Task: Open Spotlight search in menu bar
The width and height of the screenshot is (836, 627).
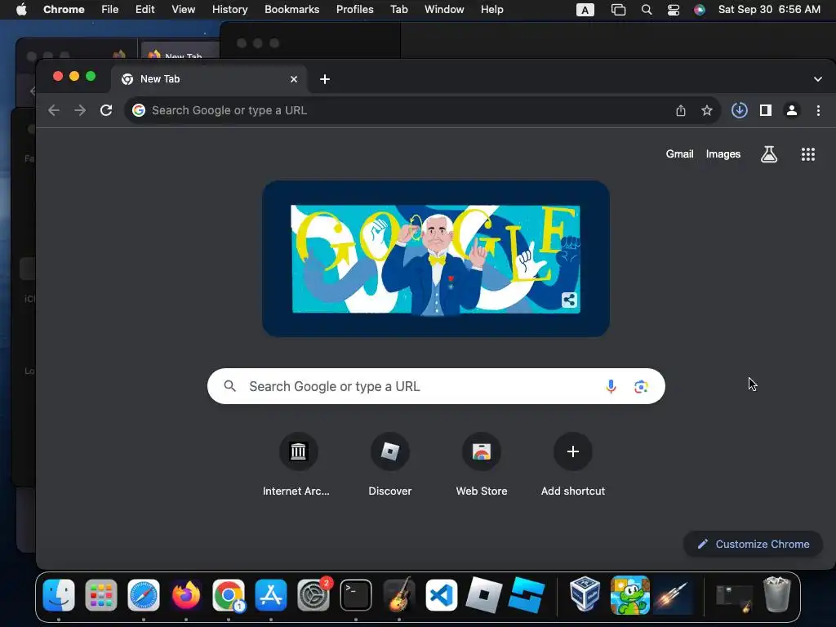Action: click(x=647, y=10)
